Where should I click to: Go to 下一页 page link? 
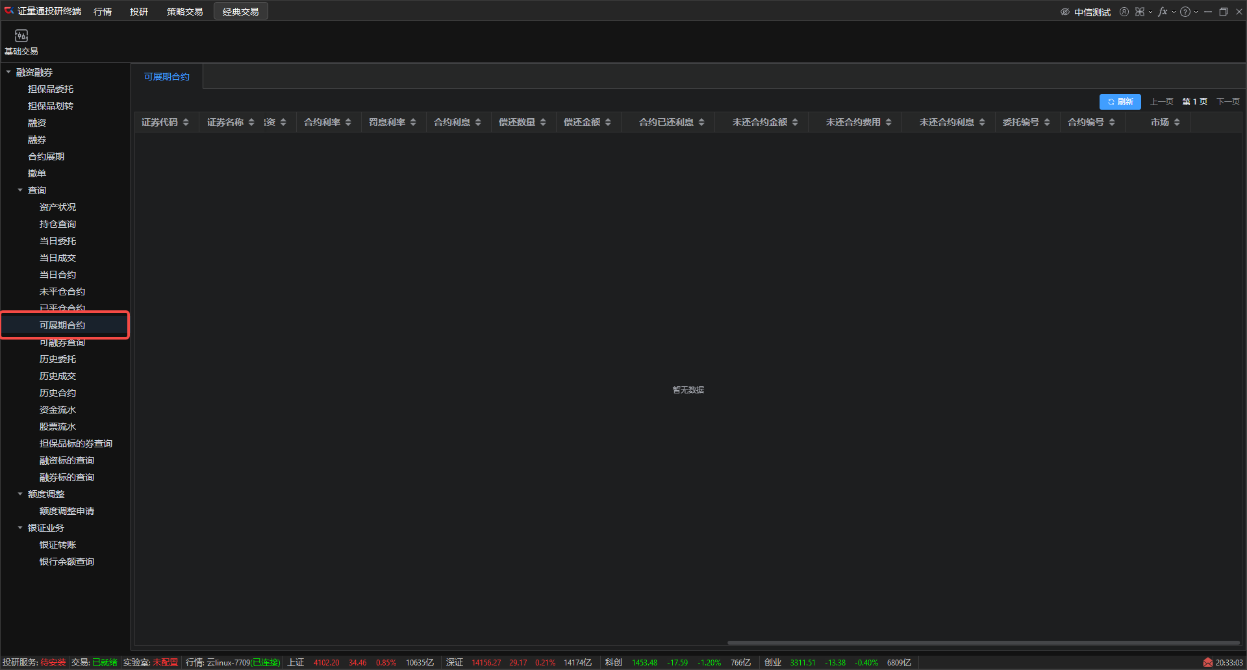pos(1228,102)
